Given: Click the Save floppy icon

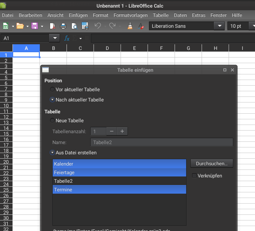Looking at the screenshot, I should click(35, 26).
